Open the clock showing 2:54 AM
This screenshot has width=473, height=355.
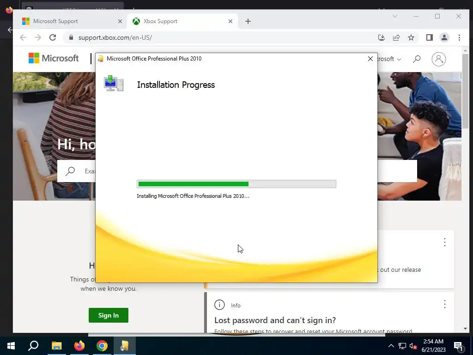[x=433, y=346]
